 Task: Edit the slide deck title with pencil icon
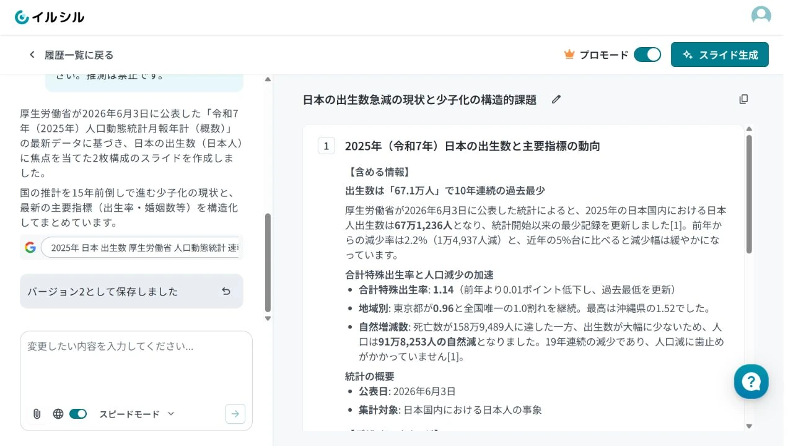click(x=556, y=99)
